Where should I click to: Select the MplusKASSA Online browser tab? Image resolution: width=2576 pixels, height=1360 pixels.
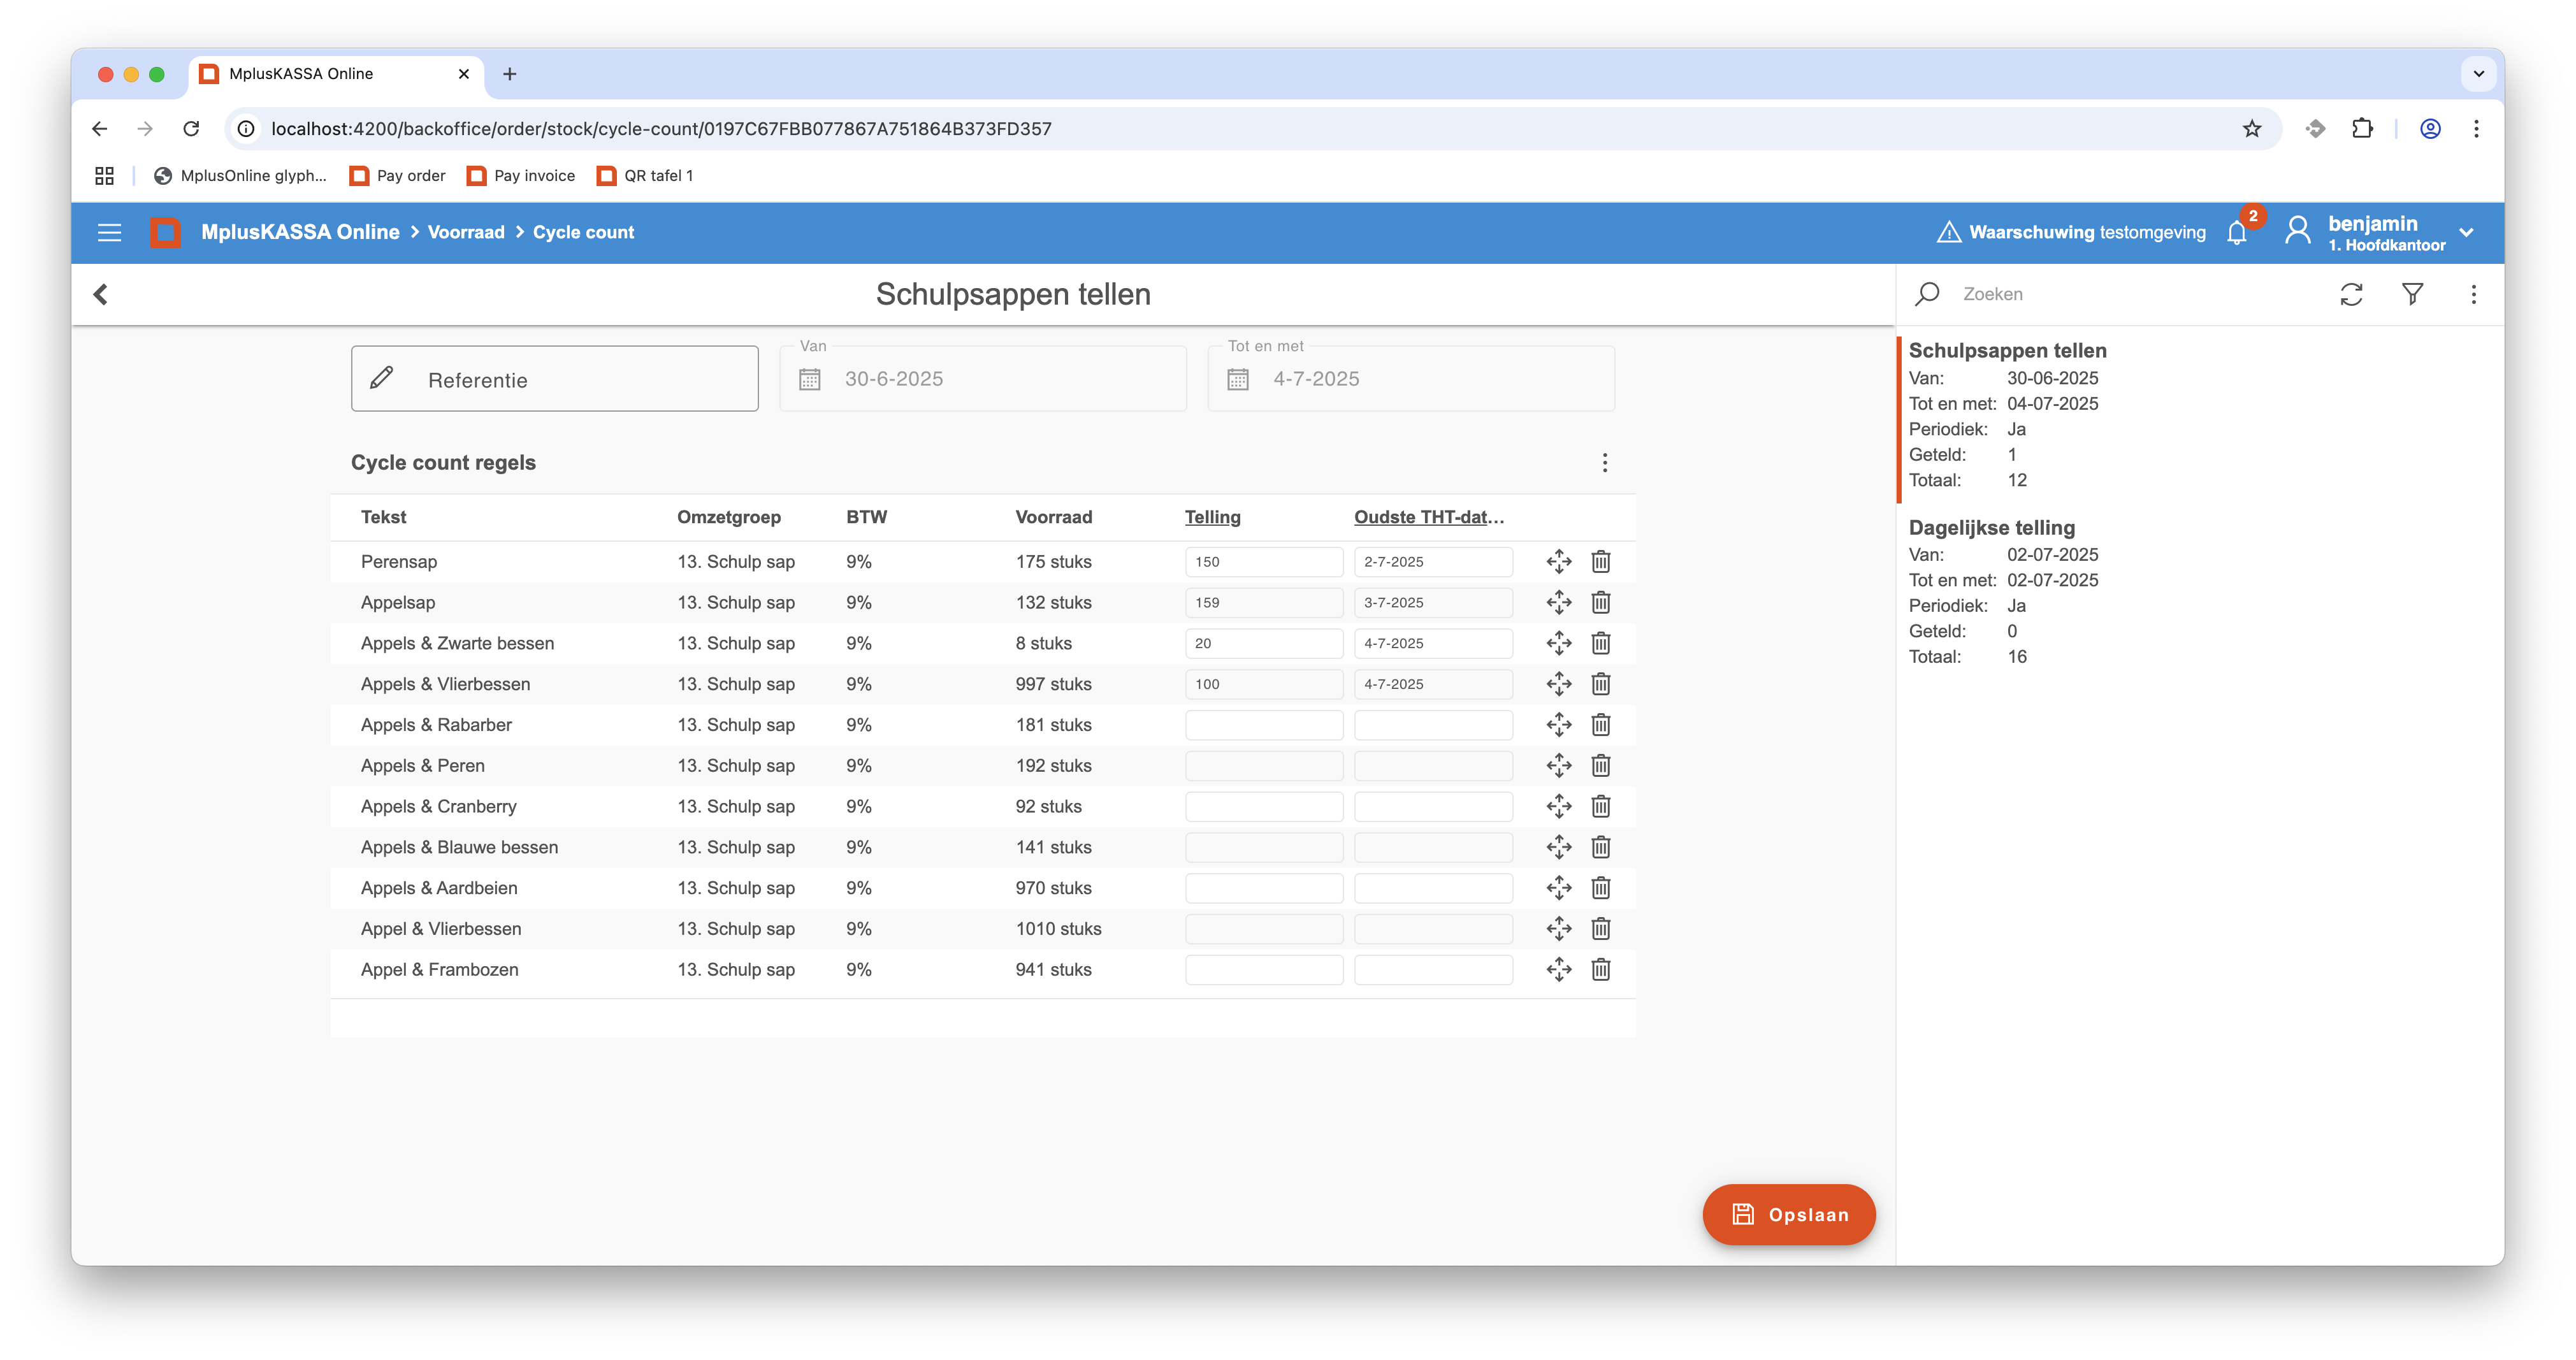[x=335, y=74]
